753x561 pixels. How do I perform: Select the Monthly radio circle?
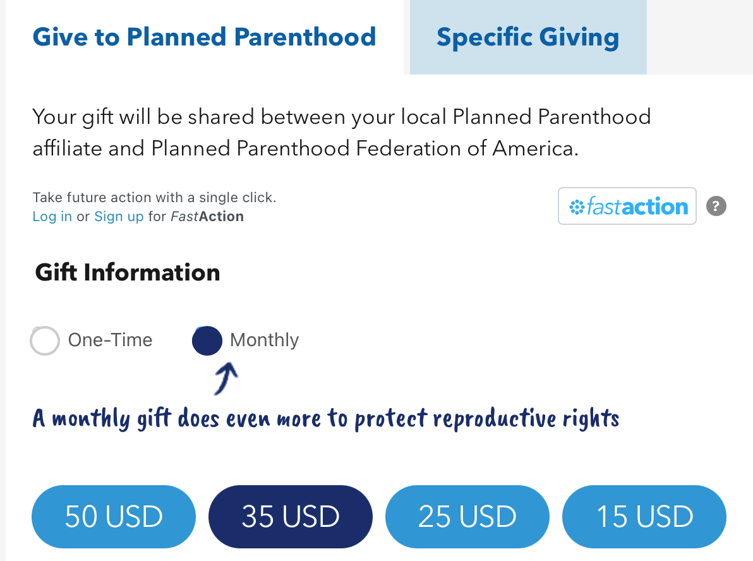tap(207, 341)
